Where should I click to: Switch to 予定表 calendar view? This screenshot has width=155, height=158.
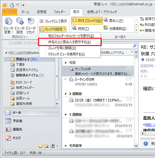click(x=32, y=121)
